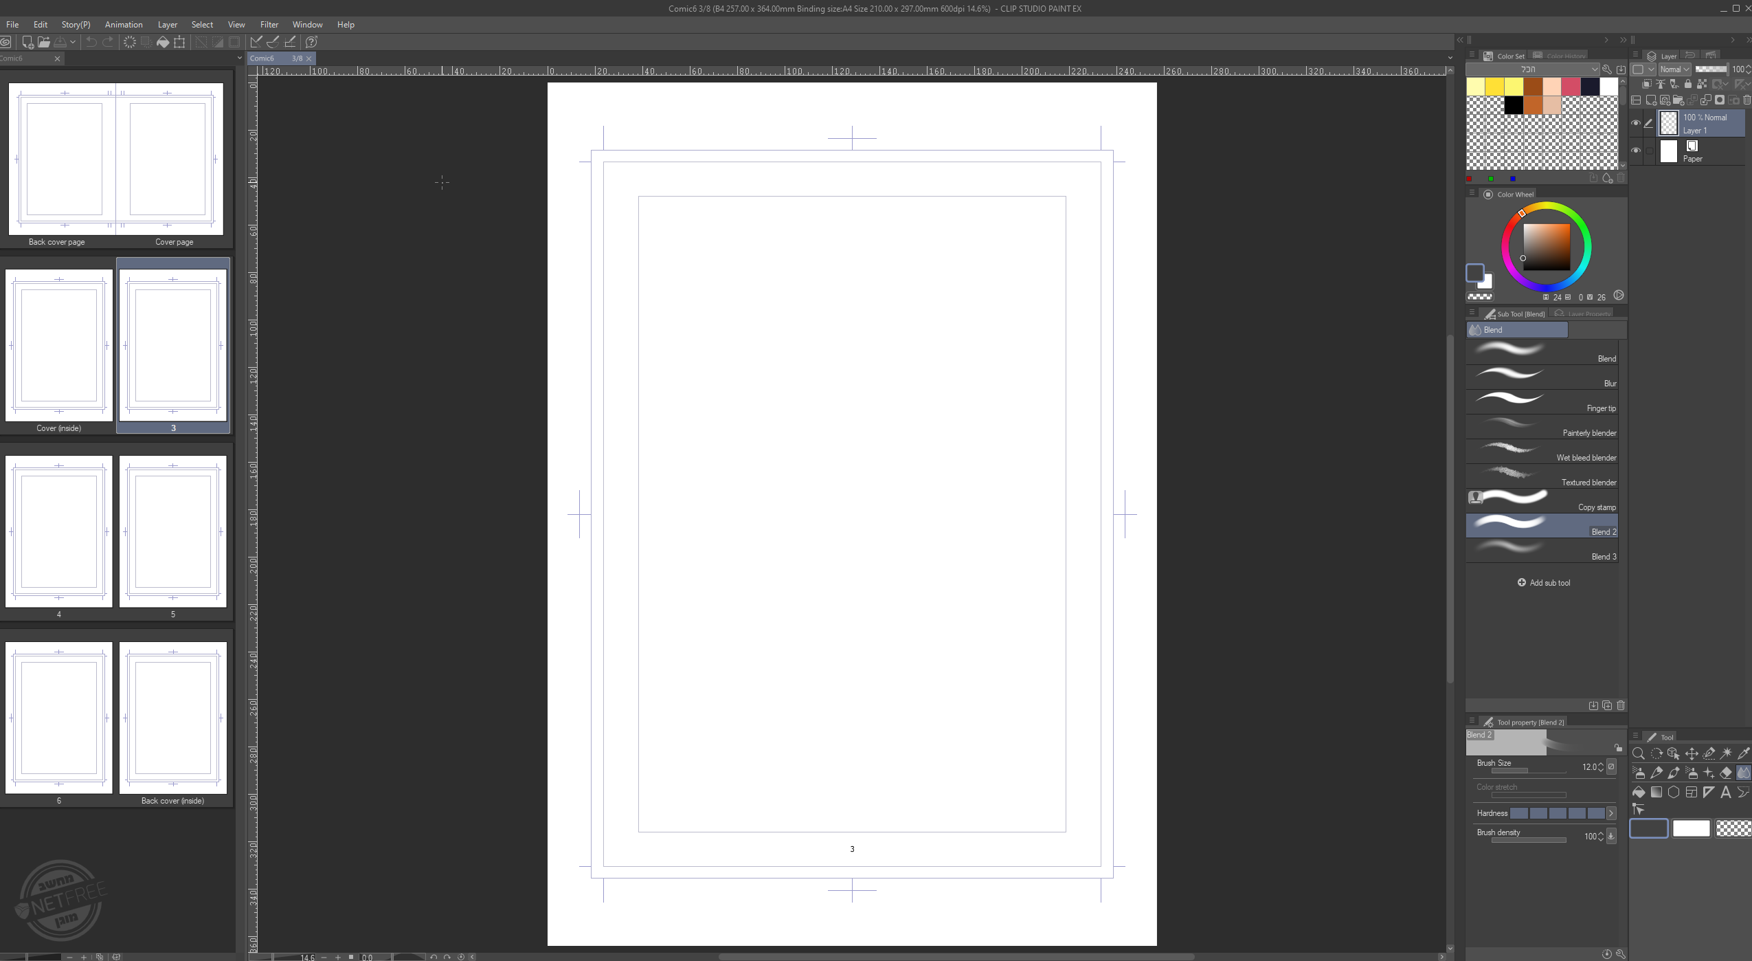Open the color set name dropdown
Viewport: 1752px width, 961px height.
pyautogui.click(x=1534, y=69)
